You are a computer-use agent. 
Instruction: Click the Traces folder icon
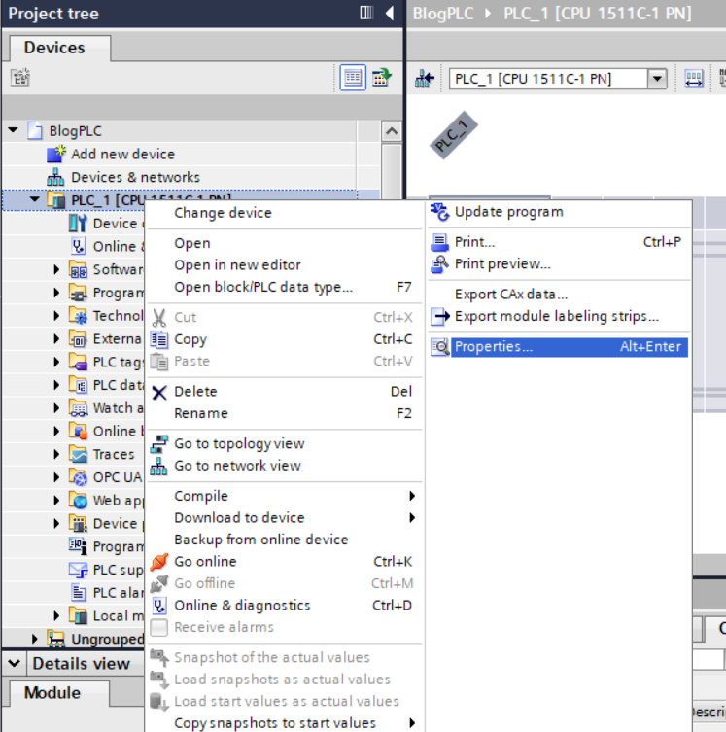click(78, 454)
